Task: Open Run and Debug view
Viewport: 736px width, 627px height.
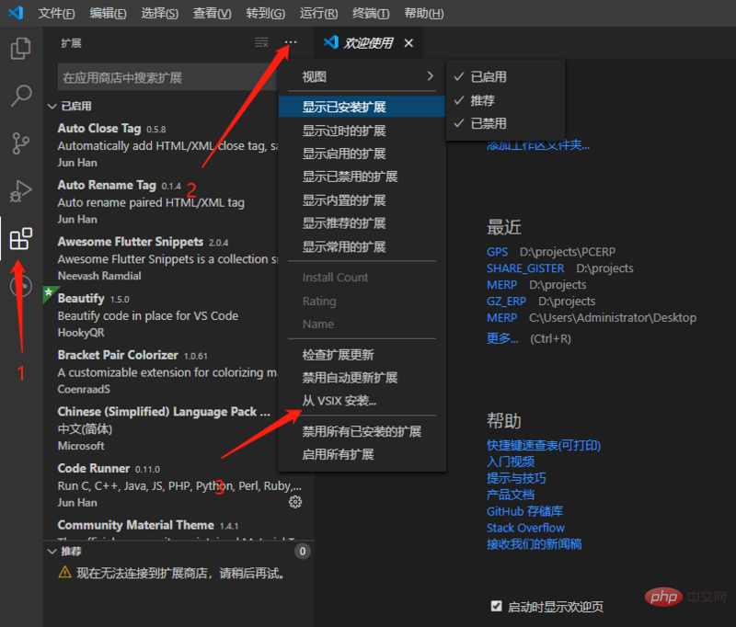Action: pyautogui.click(x=20, y=191)
